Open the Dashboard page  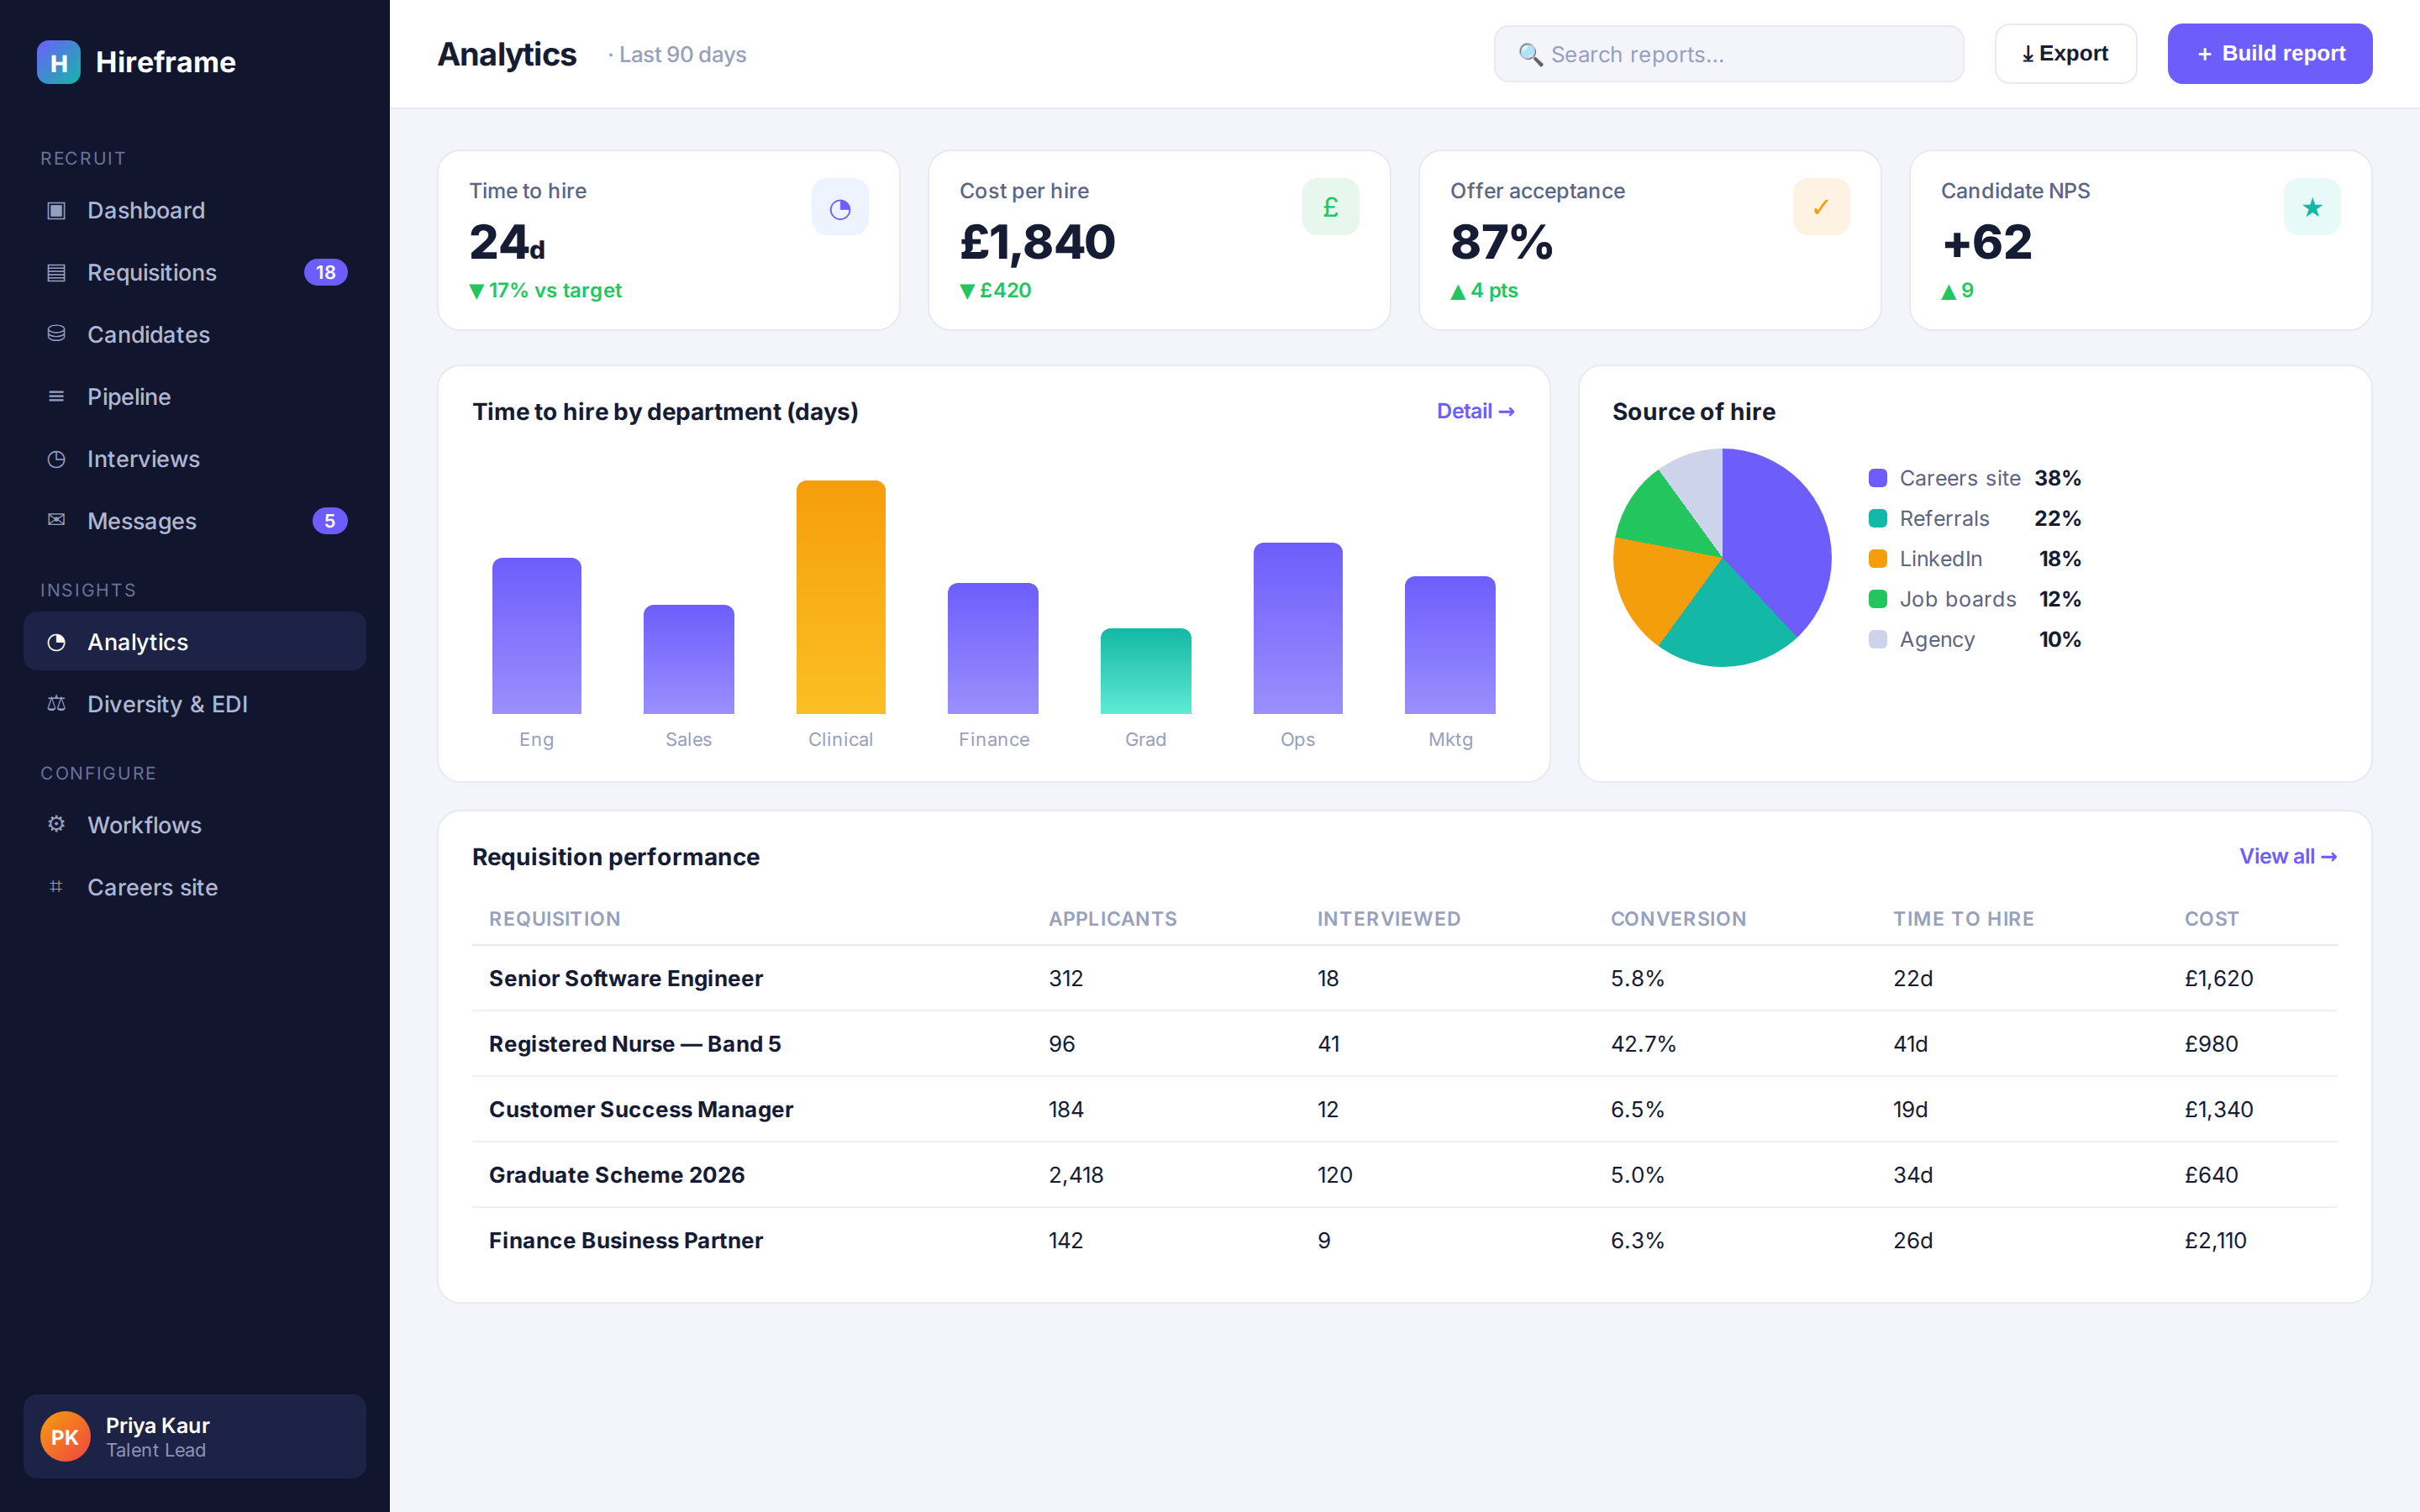tap(195, 210)
